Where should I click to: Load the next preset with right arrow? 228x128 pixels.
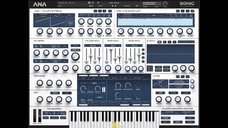115,6
